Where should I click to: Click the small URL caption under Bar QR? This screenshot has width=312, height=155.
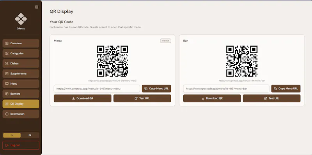coord(242,81)
